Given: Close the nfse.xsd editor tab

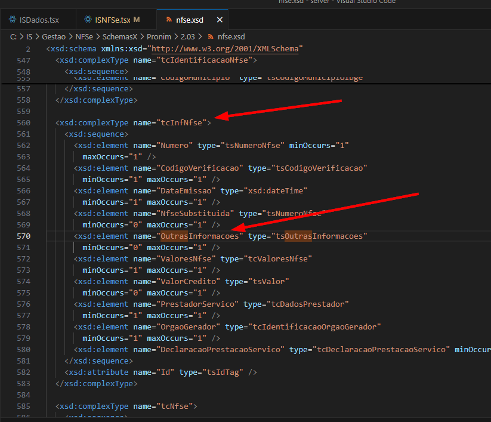Looking at the screenshot, I should [220, 20].
